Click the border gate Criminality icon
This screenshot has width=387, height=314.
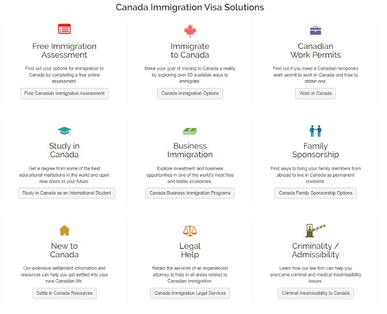click(315, 230)
